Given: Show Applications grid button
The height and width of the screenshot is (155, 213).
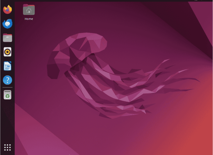Looking at the screenshot, I should point(7,148).
